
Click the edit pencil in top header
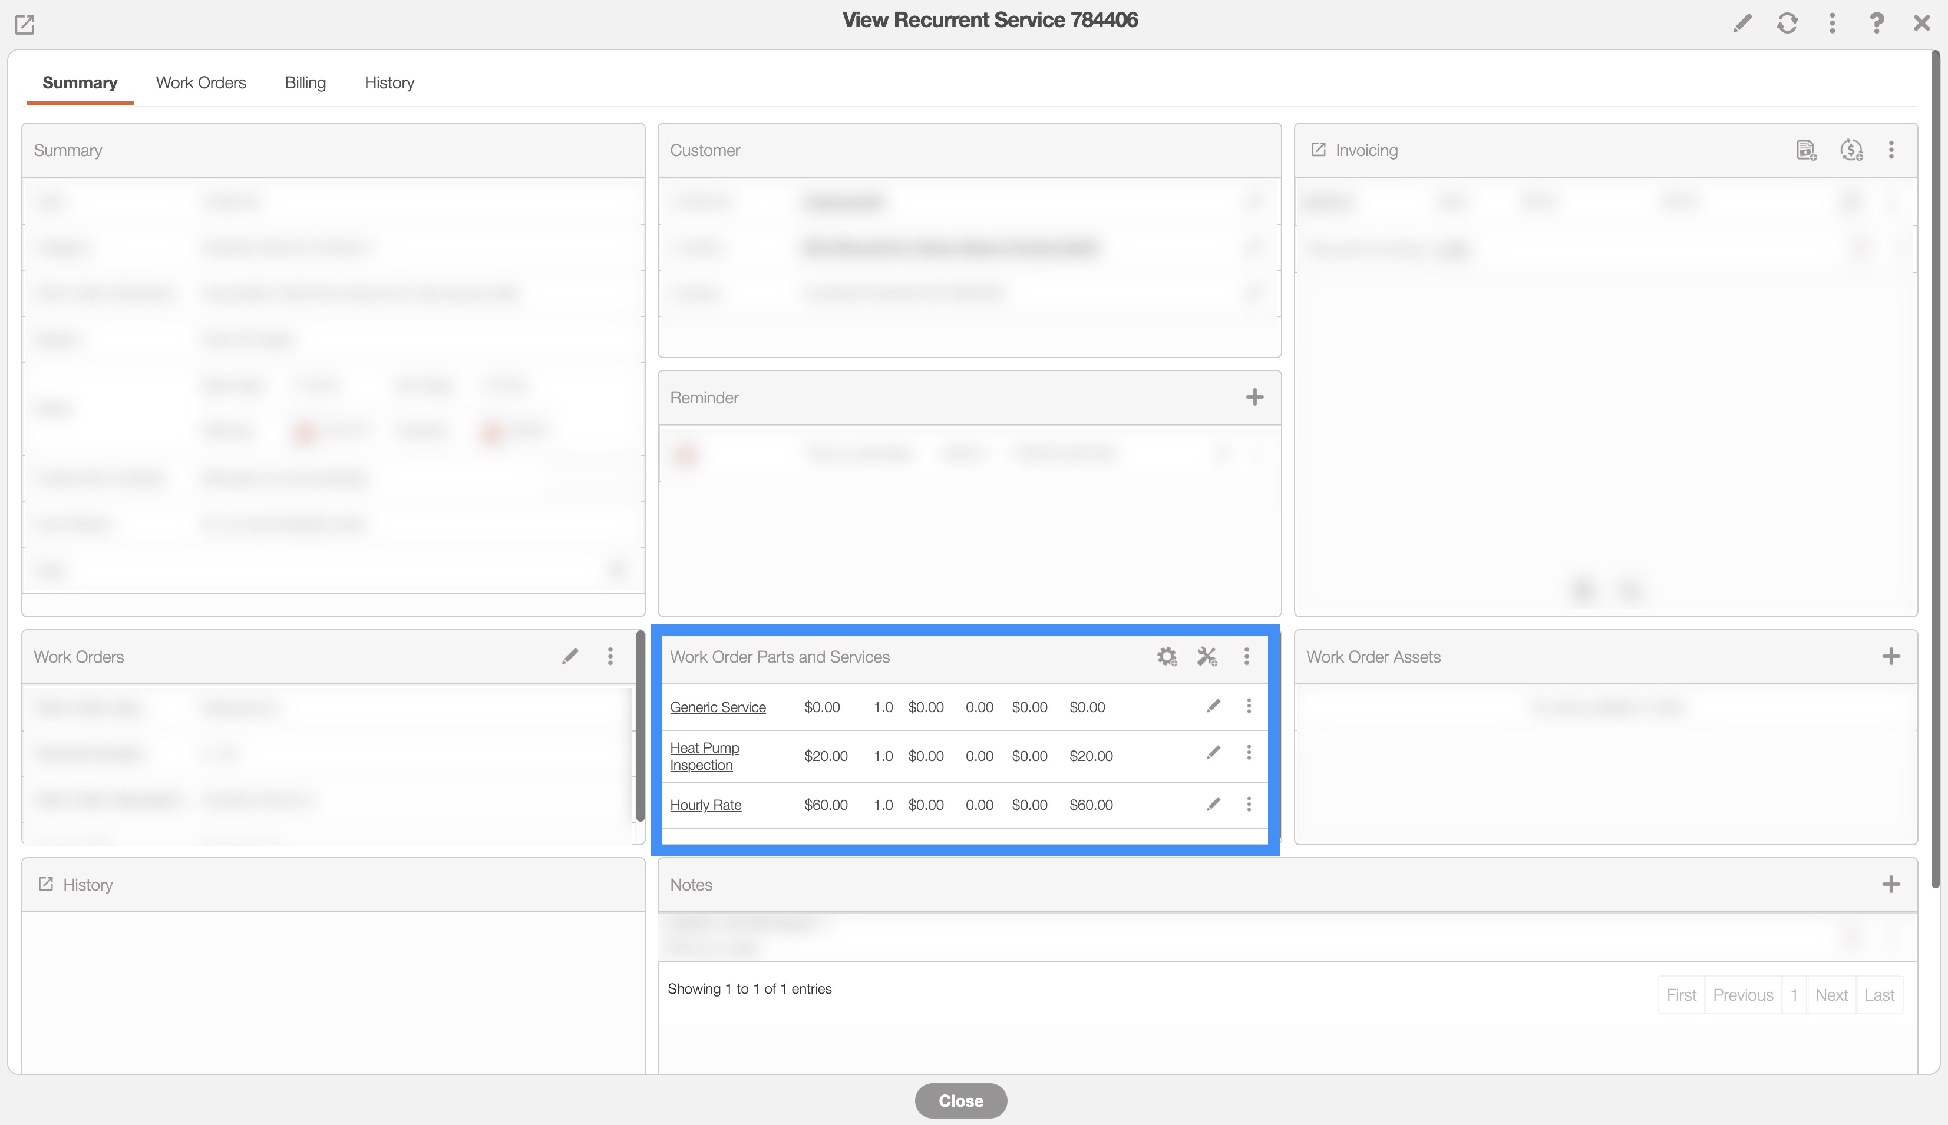click(1742, 23)
